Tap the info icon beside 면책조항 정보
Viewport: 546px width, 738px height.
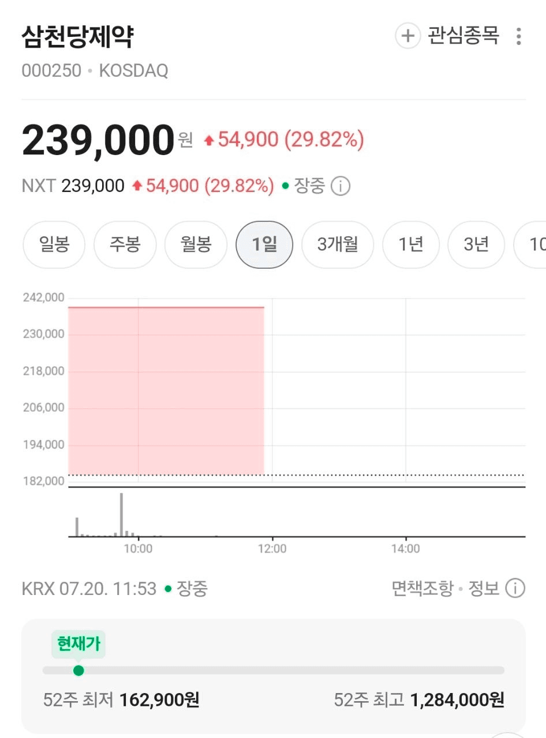[515, 589]
